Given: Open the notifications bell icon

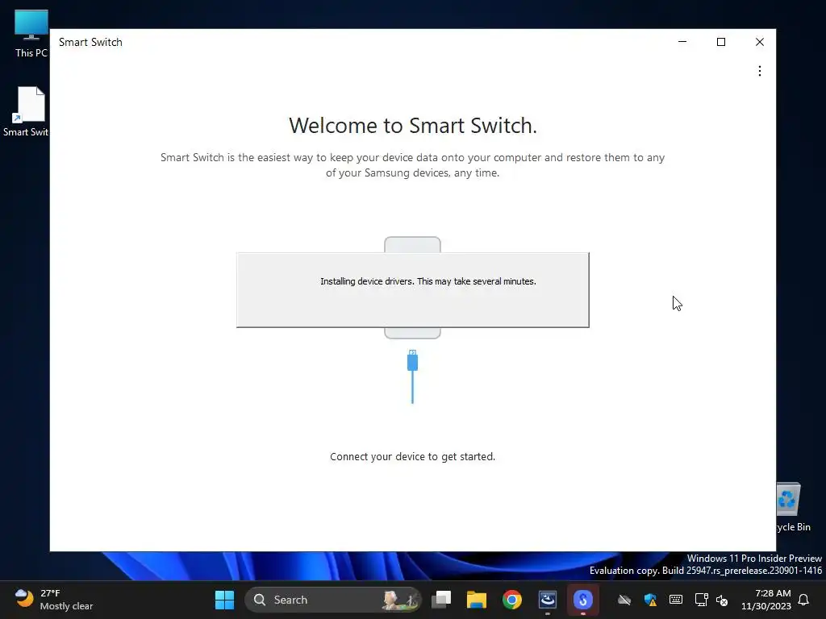Looking at the screenshot, I should pyautogui.click(x=803, y=600).
